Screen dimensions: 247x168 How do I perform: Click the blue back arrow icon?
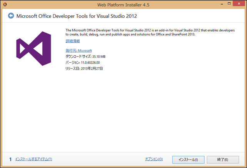[x=11, y=16]
